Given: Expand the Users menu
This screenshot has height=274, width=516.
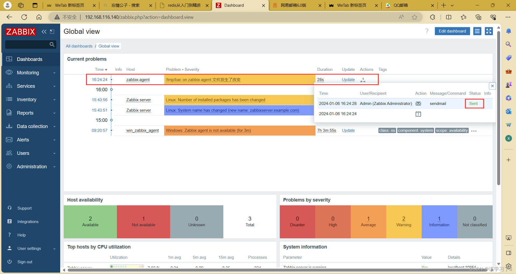Looking at the screenshot, I should pyautogui.click(x=31, y=153).
